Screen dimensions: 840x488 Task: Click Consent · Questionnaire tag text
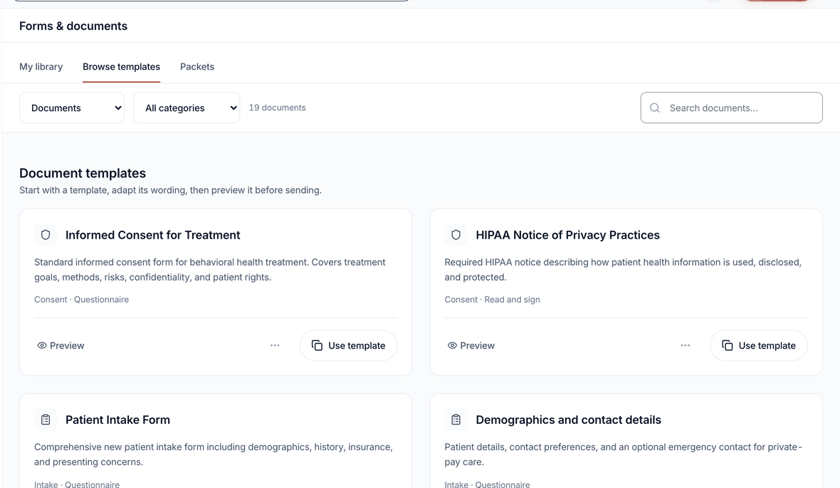(x=81, y=299)
